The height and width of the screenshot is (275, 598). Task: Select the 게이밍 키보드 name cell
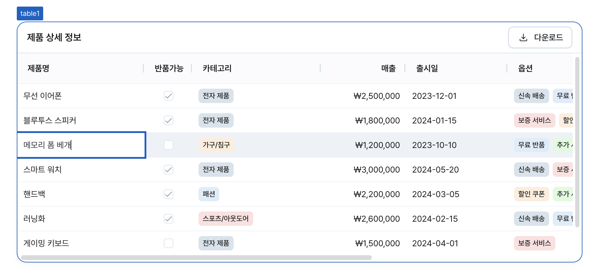coord(80,243)
